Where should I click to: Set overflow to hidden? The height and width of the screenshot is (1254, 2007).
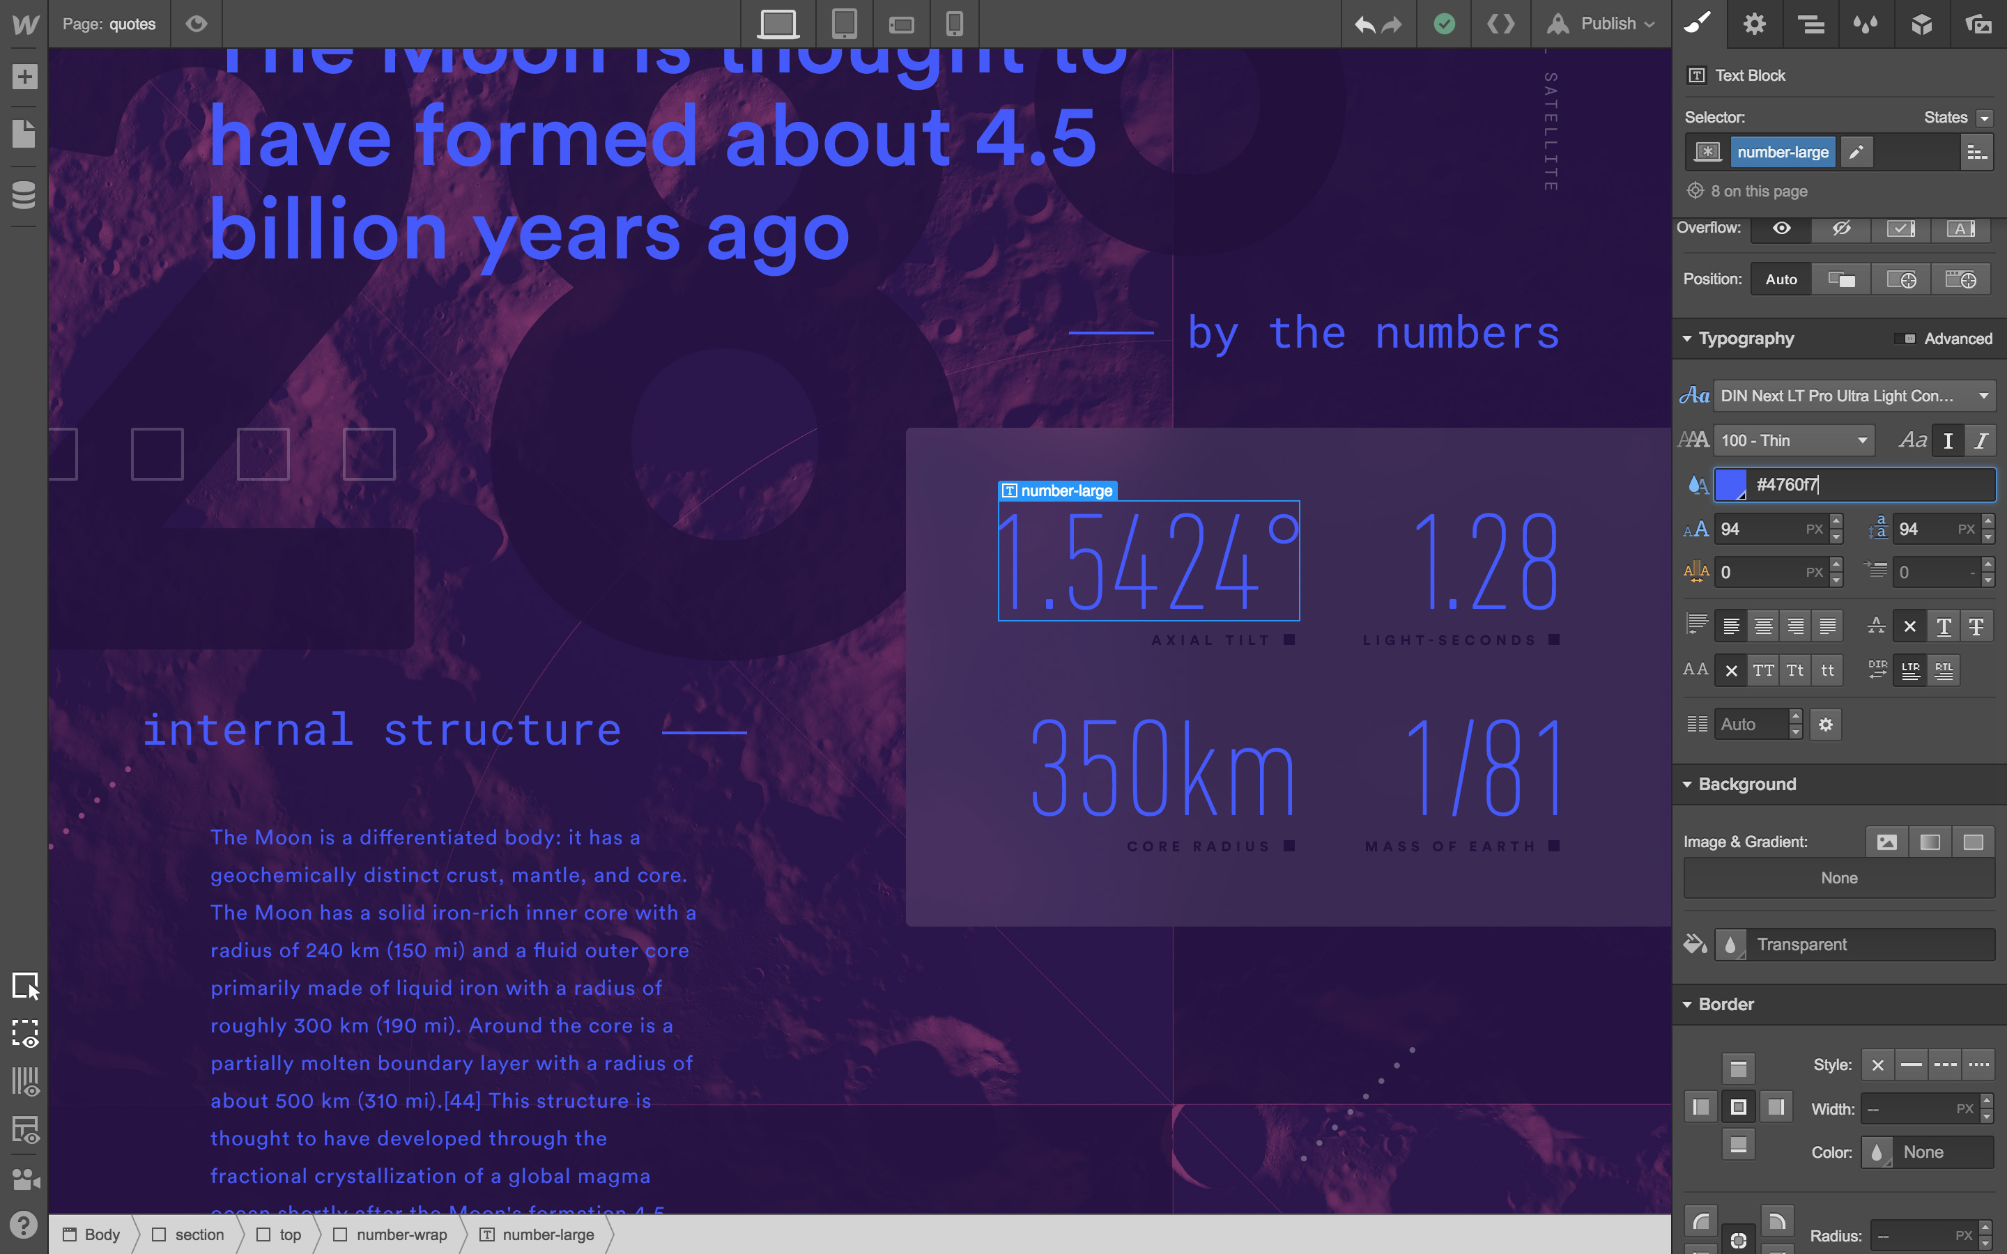tap(1842, 229)
